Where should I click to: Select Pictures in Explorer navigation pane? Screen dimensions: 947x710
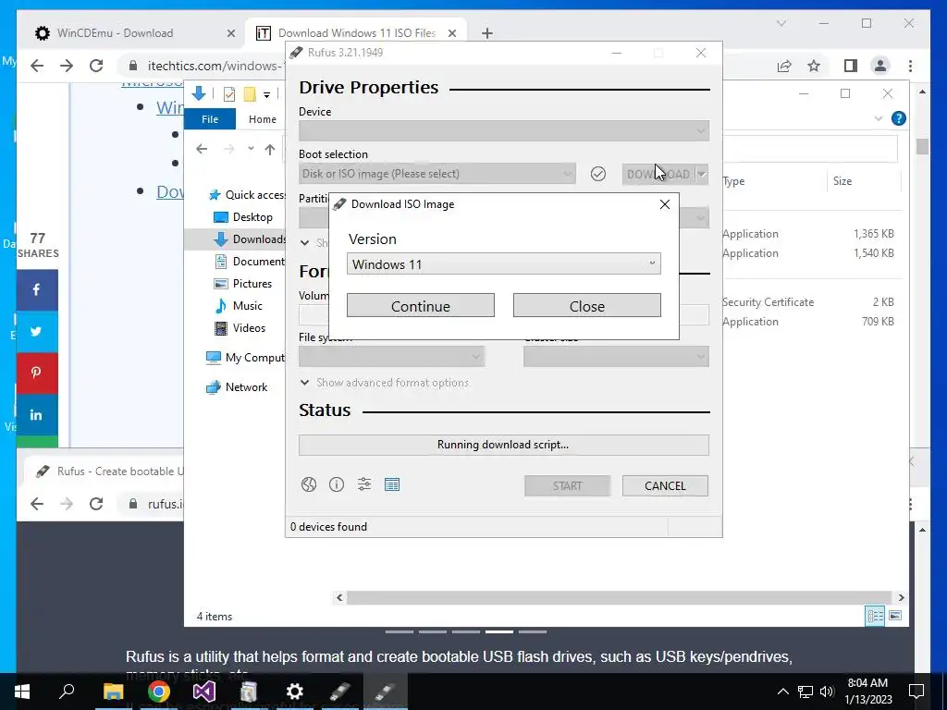point(252,283)
